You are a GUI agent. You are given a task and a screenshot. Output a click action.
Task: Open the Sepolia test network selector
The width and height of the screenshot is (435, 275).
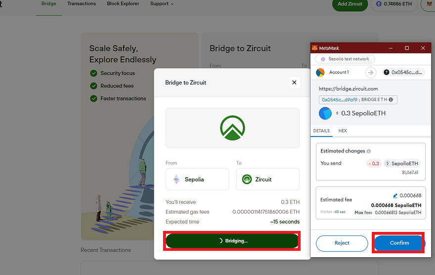point(345,59)
